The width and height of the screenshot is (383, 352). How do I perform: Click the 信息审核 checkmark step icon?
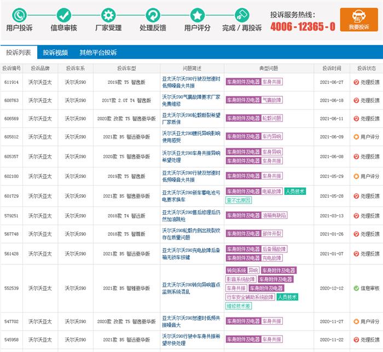click(x=64, y=15)
